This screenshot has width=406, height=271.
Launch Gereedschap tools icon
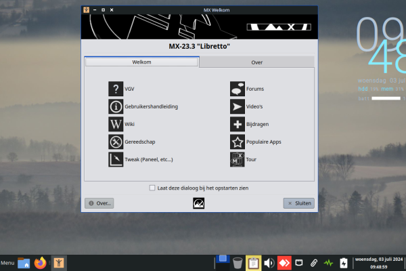coord(115,142)
